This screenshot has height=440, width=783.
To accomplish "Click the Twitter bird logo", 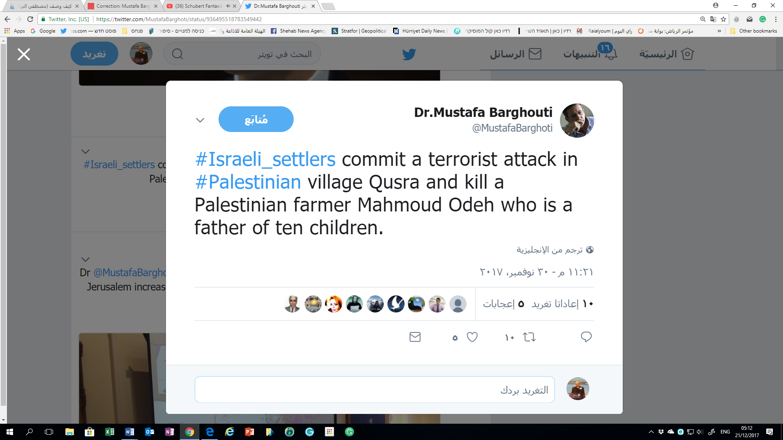I will (409, 54).
